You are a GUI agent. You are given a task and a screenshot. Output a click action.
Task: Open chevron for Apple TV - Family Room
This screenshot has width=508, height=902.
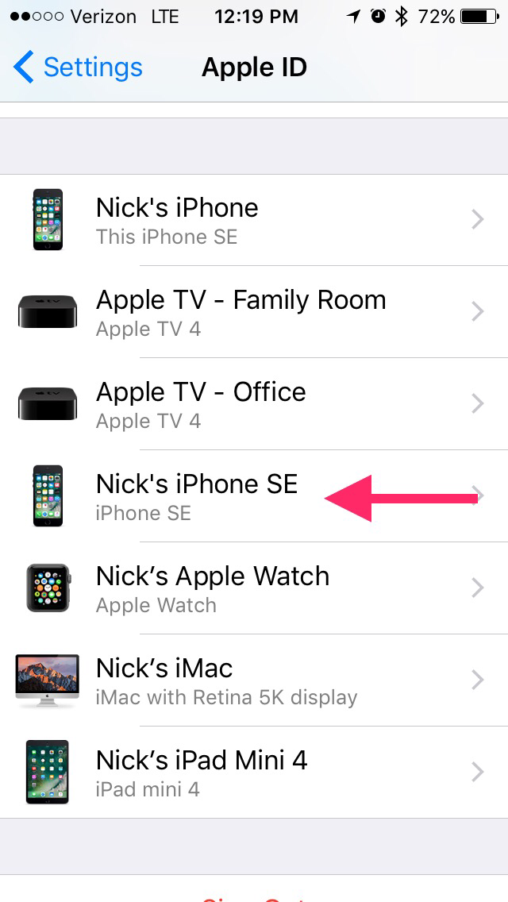(478, 312)
